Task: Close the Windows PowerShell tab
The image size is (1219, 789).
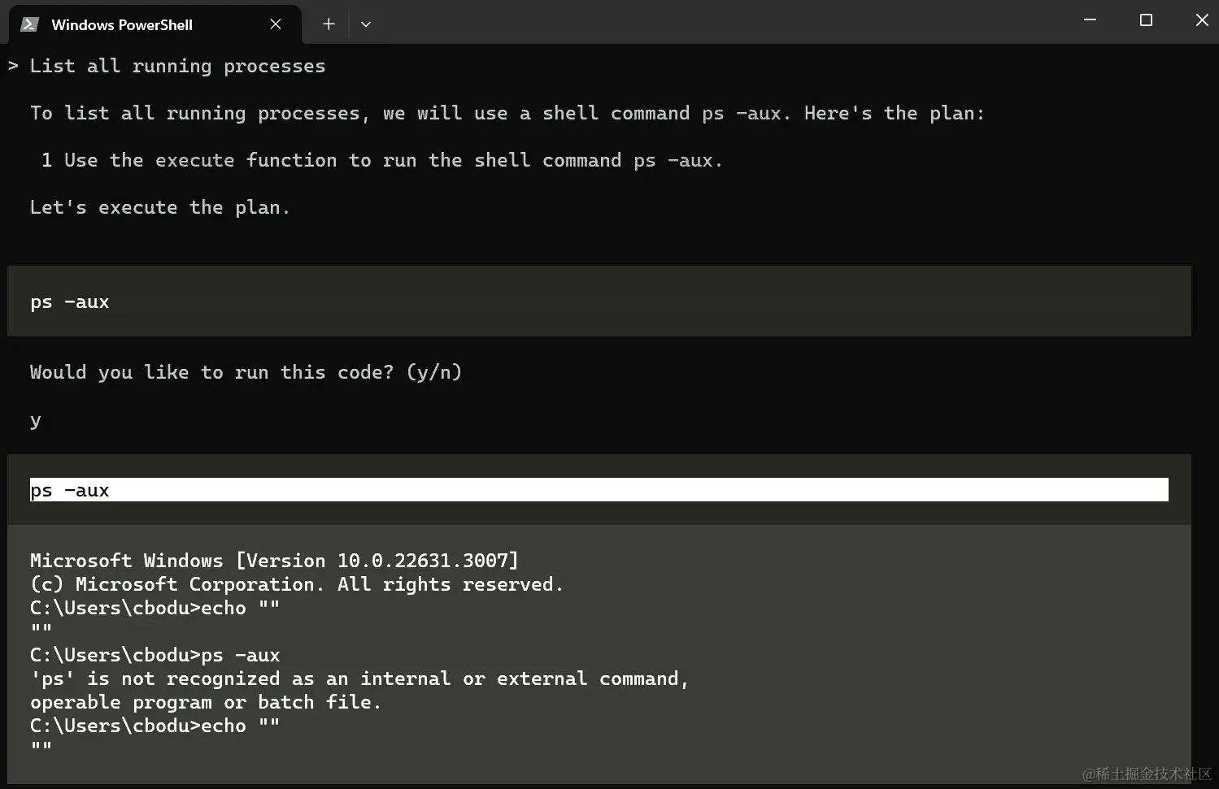Action: coord(274,24)
